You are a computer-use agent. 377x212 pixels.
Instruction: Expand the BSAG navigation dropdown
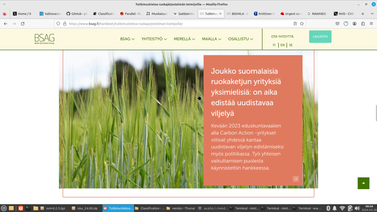coord(127,39)
